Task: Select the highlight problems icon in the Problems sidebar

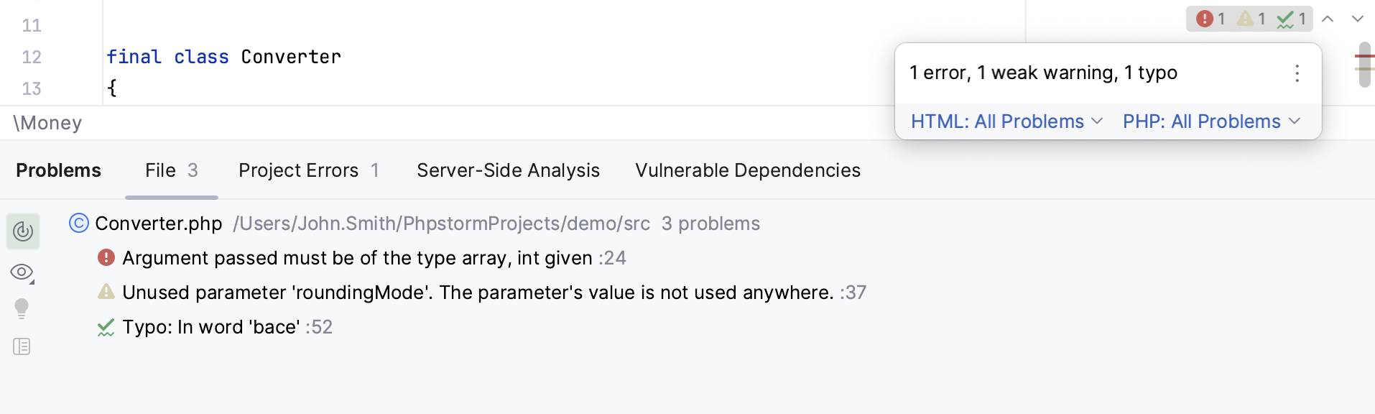Action: click(22, 231)
